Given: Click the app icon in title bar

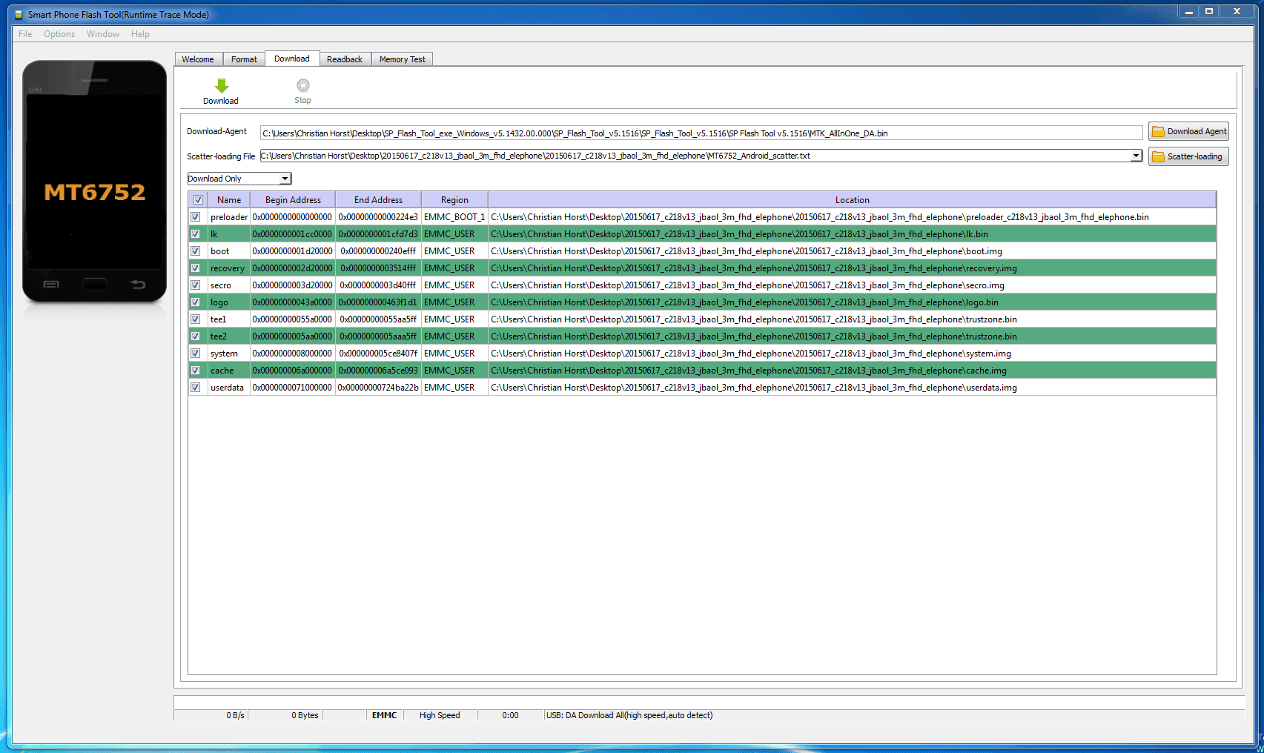Looking at the screenshot, I should [19, 15].
